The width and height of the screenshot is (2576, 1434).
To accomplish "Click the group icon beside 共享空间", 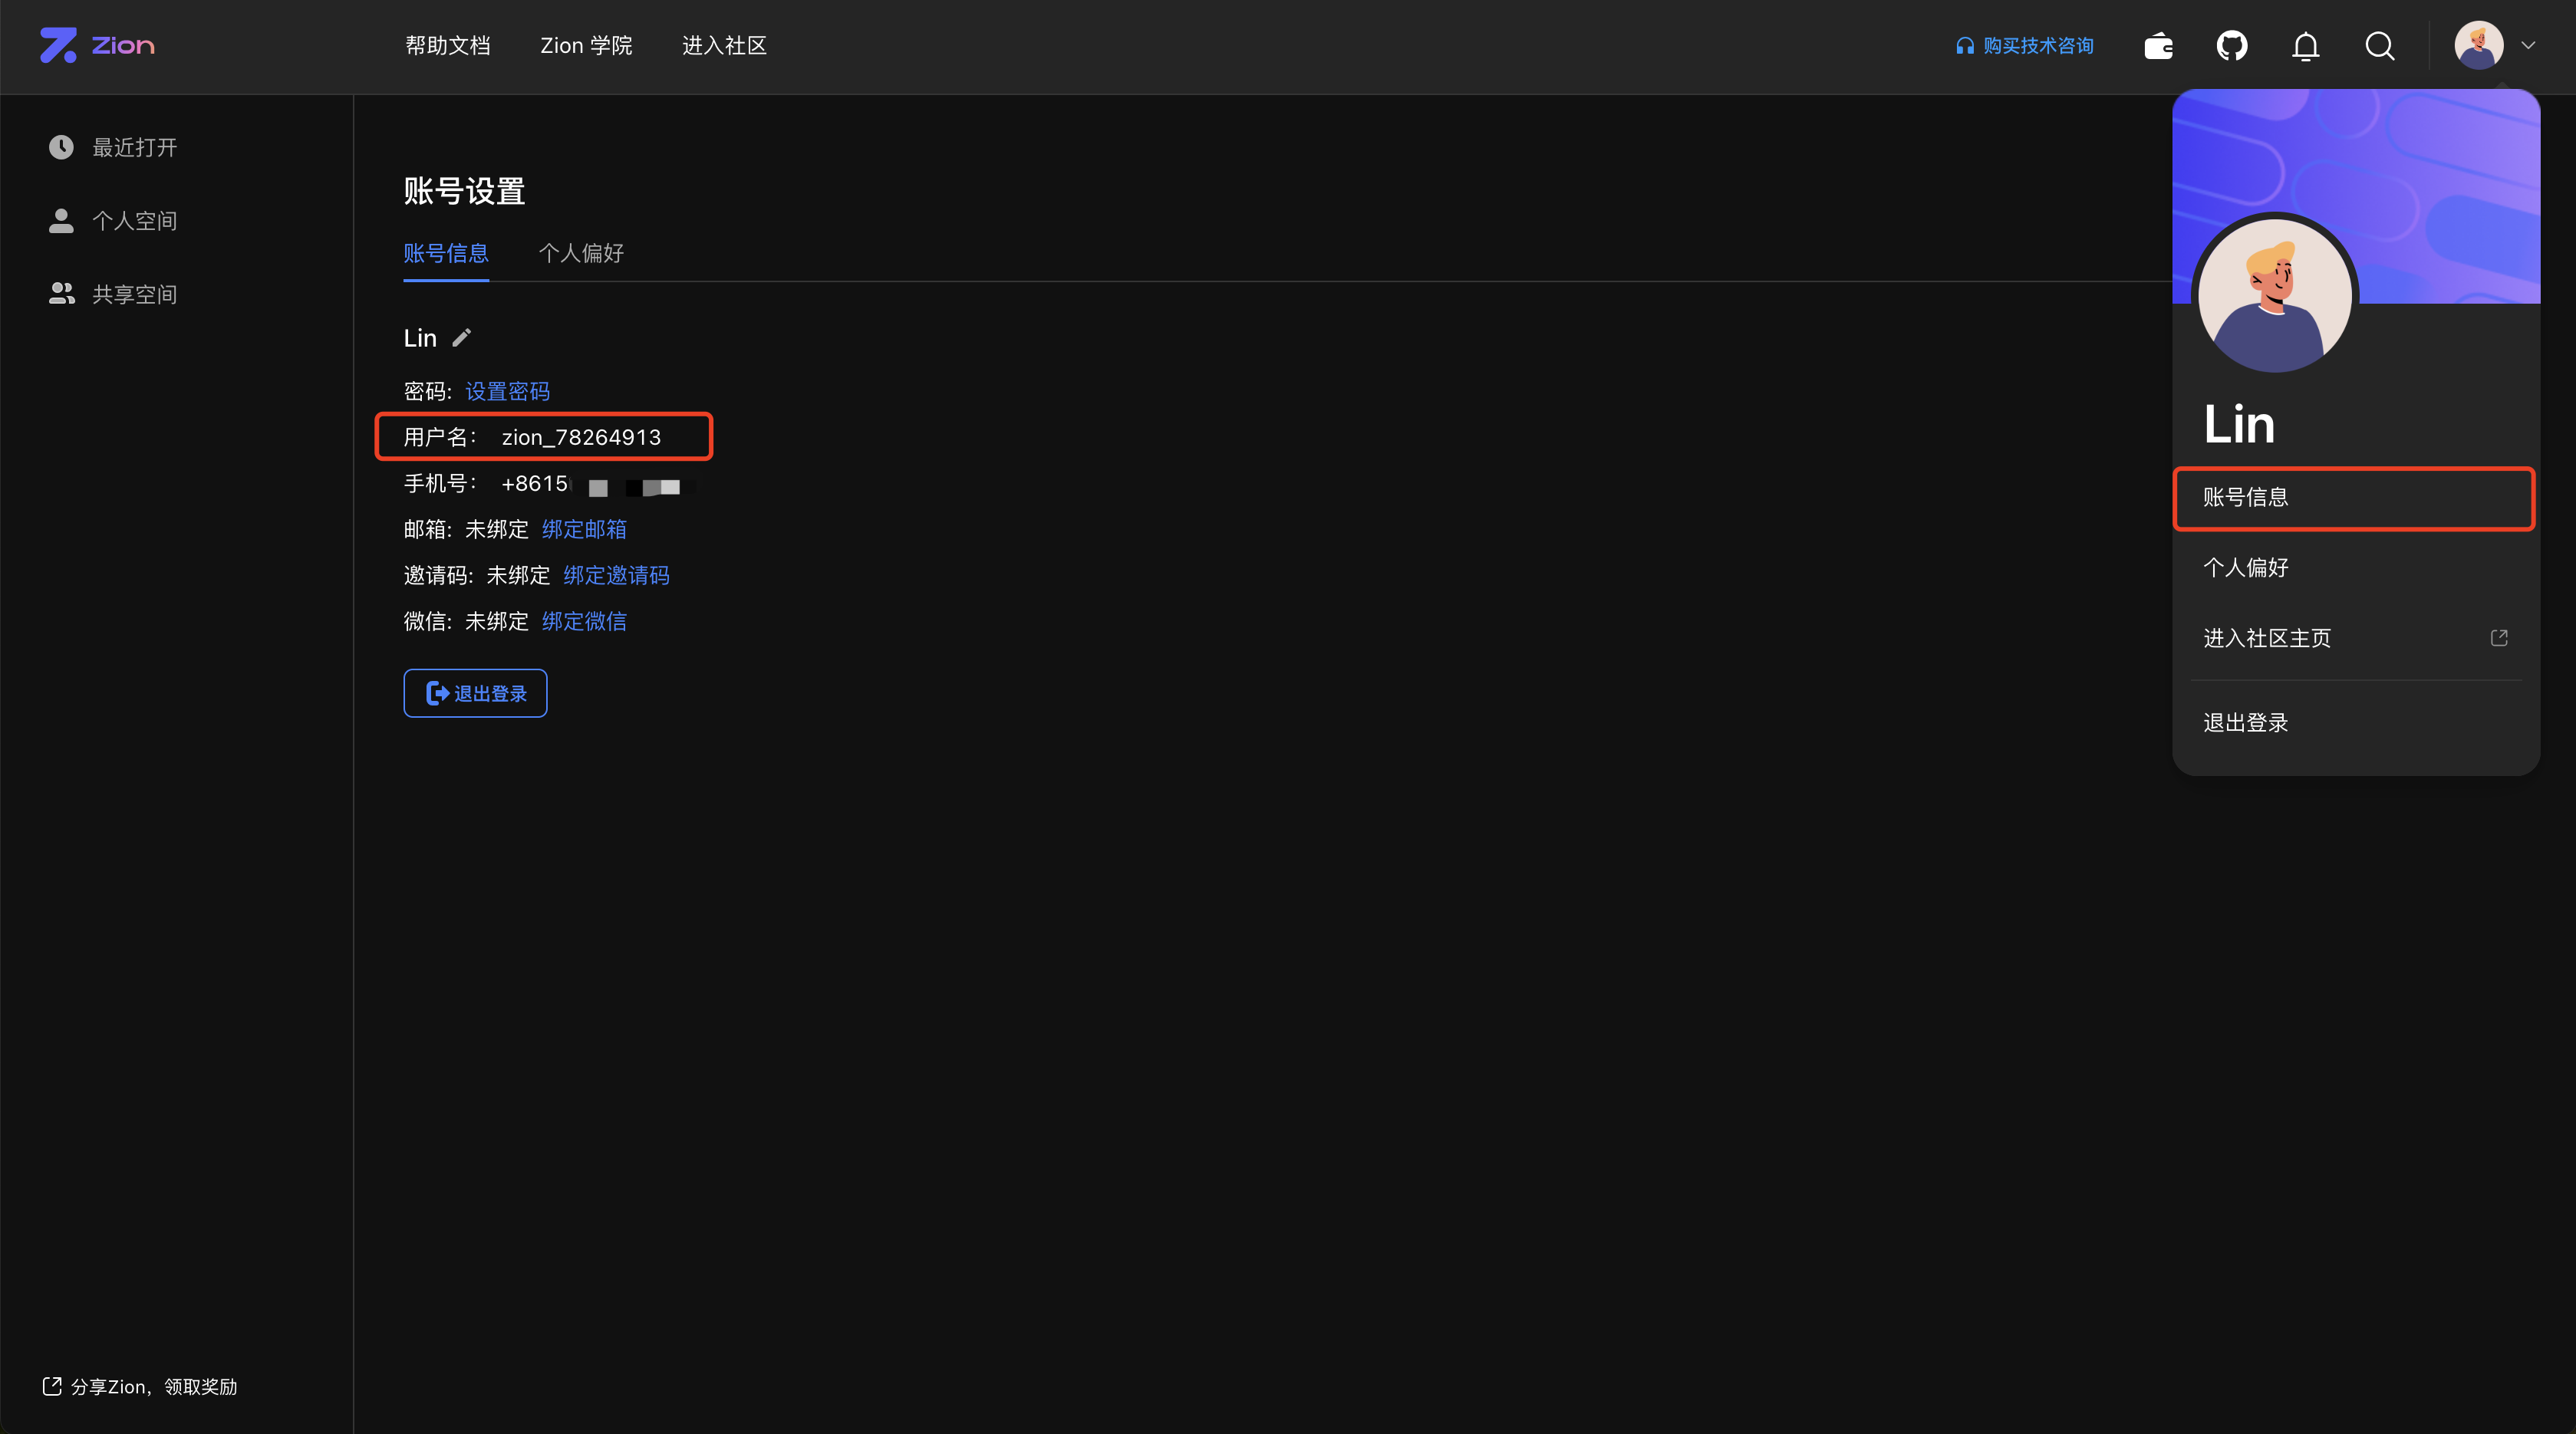I will pyautogui.click(x=62, y=294).
